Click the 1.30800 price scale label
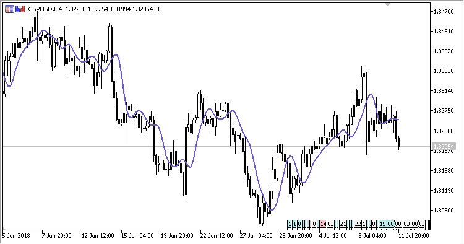The height and width of the screenshot is (244, 464). click(x=444, y=210)
